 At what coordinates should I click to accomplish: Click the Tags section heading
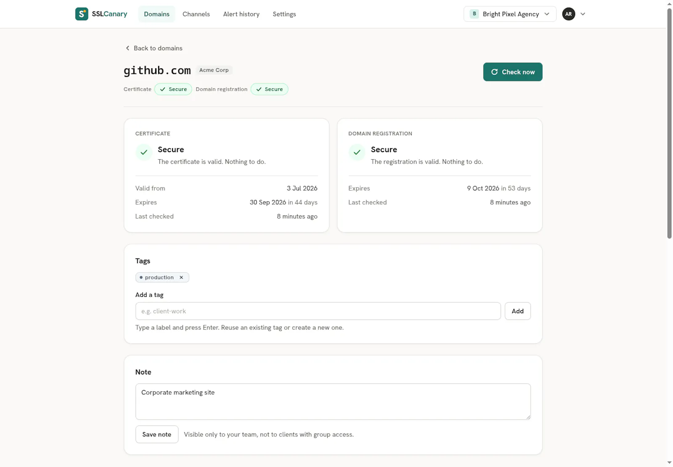coord(143,261)
